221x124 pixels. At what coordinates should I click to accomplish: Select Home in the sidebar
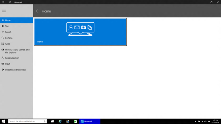pyautogui.click(x=16, y=20)
